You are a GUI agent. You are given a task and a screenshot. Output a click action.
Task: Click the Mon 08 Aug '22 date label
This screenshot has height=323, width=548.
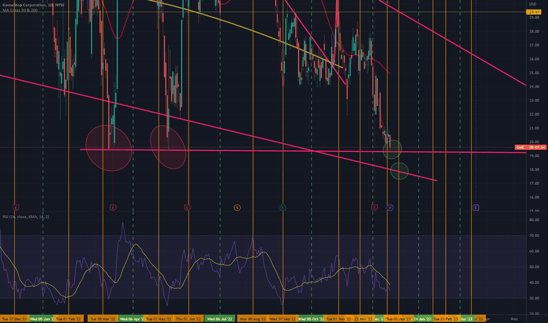click(253, 319)
